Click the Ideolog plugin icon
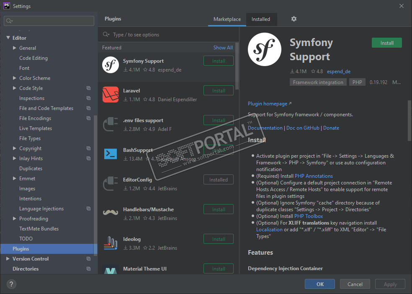 tap(111, 243)
